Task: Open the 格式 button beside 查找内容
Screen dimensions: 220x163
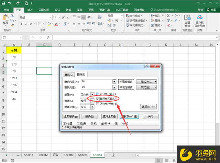Action: click(x=146, y=82)
